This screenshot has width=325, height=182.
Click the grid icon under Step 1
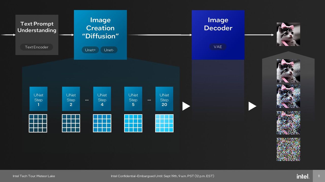point(38,123)
